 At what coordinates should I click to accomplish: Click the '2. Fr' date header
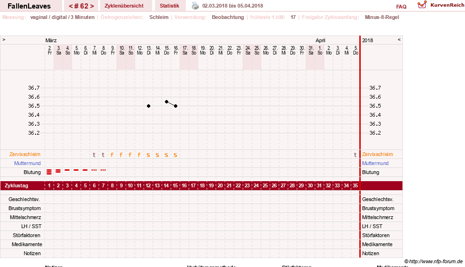coord(49,50)
